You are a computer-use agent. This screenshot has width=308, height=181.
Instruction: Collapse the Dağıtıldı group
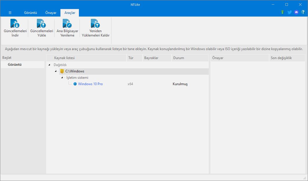pyautogui.click(x=49, y=65)
